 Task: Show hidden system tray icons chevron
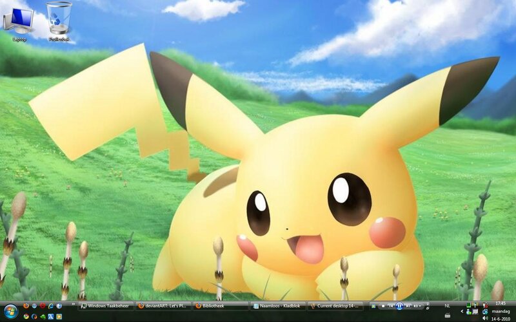pos(462,311)
